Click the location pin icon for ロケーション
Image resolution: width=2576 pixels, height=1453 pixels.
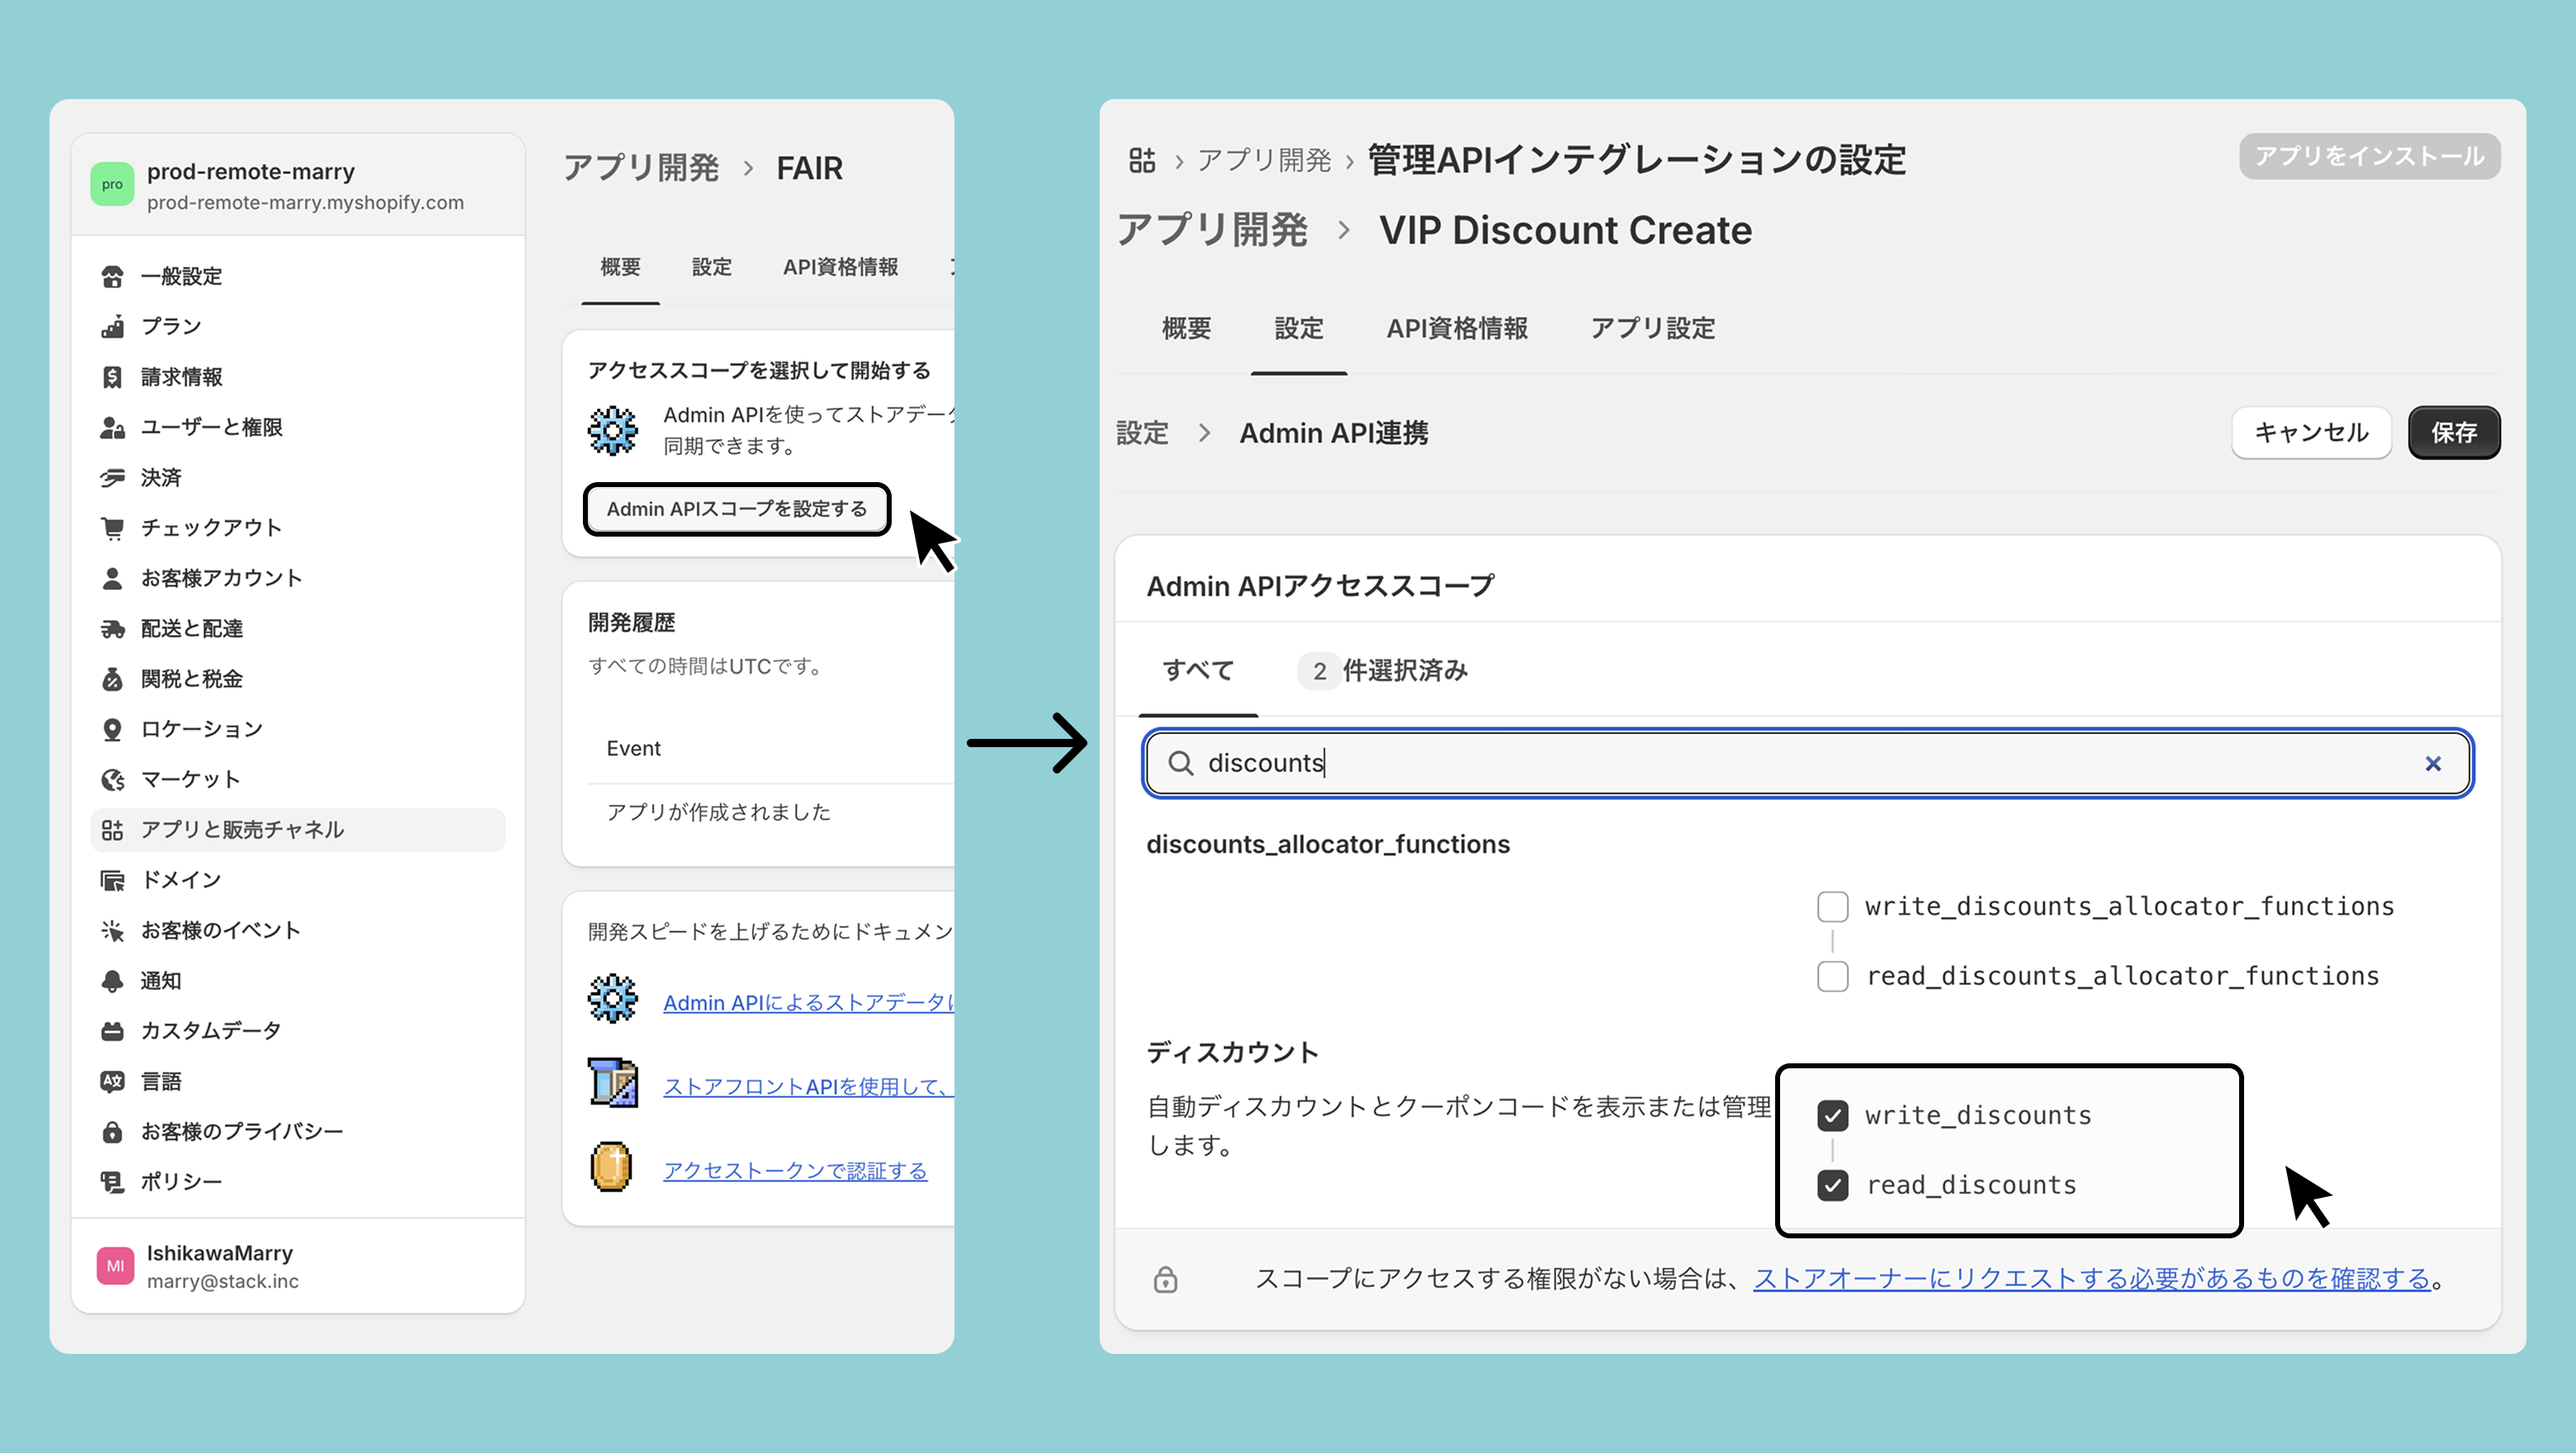(112, 730)
